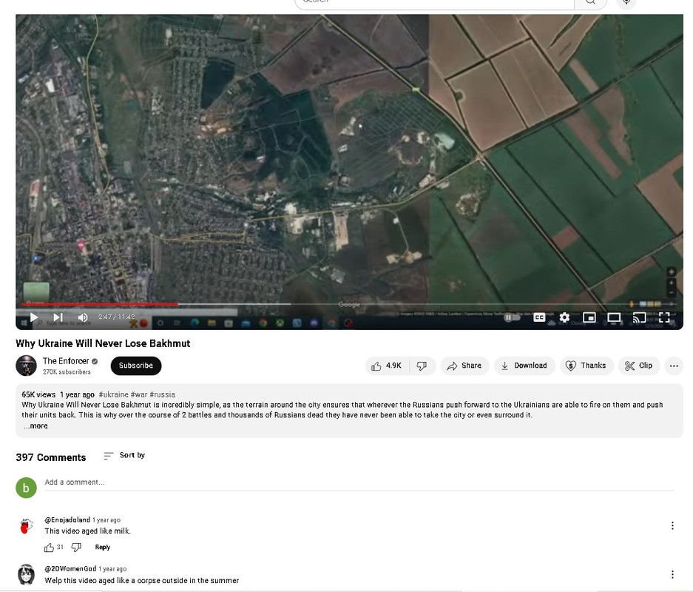Viewport: 693px width, 592px height.
Task: Focus the Add a comment field
Action: [359, 482]
